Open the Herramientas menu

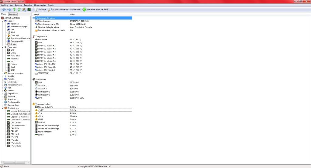[x=40, y=5]
